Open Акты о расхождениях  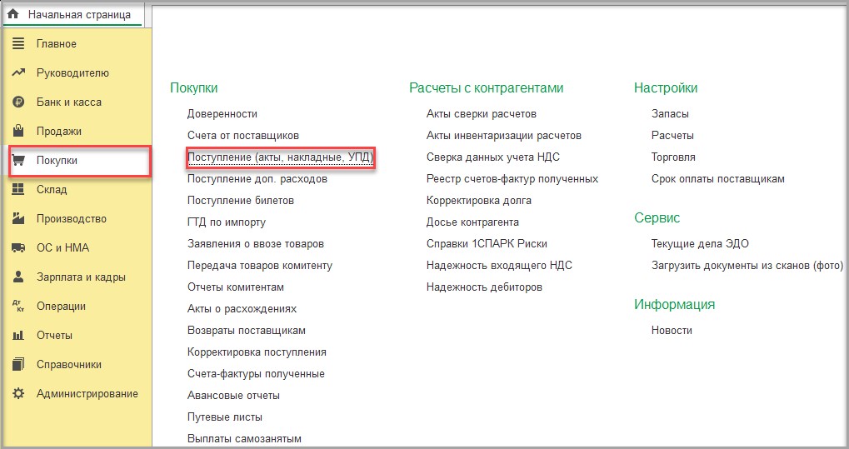(242, 309)
